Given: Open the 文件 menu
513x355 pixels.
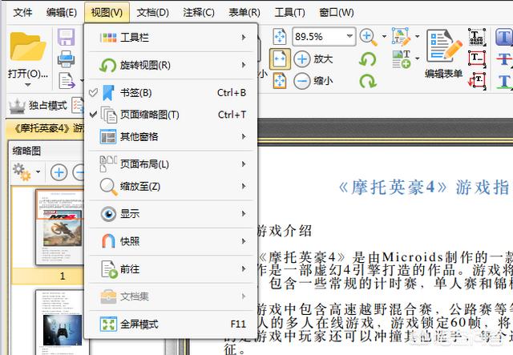Looking at the screenshot, I should [x=22, y=13].
